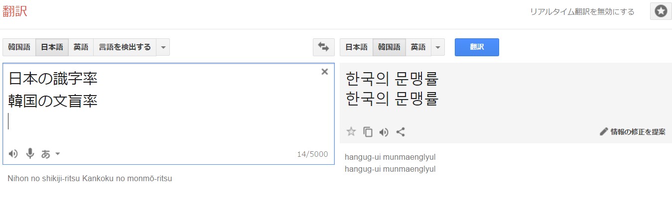This screenshot has width=672, height=219.
Task: Select 英語 as target language
Action: (x=418, y=47)
